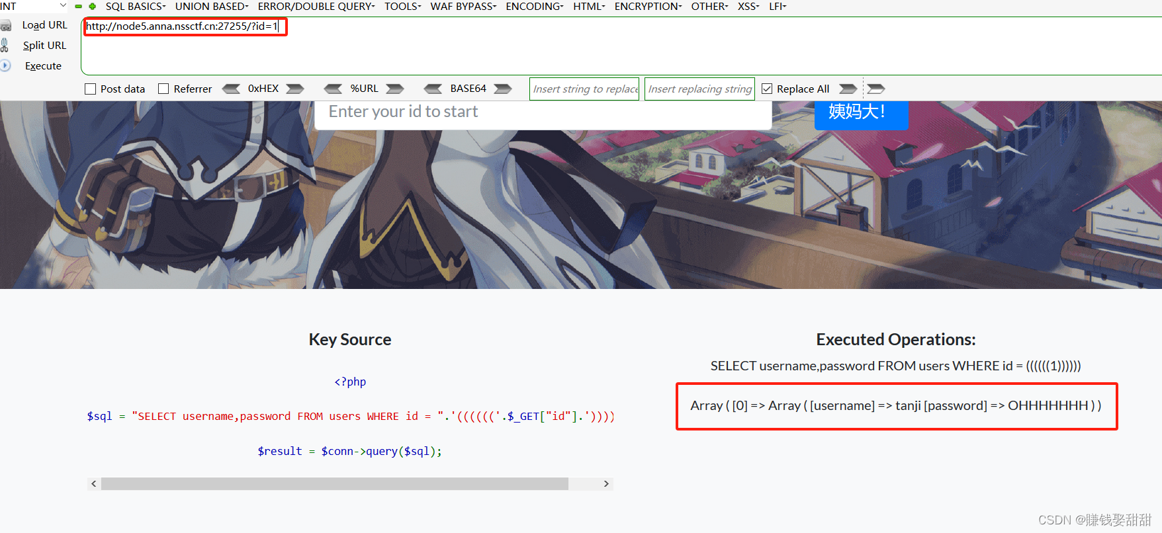Open the INT dropdown selector
The image size is (1162, 533).
(34, 6)
